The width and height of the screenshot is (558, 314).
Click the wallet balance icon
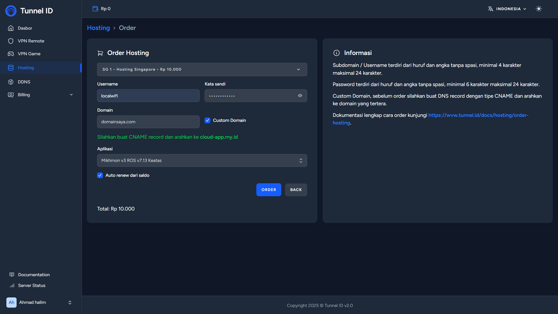(x=95, y=9)
